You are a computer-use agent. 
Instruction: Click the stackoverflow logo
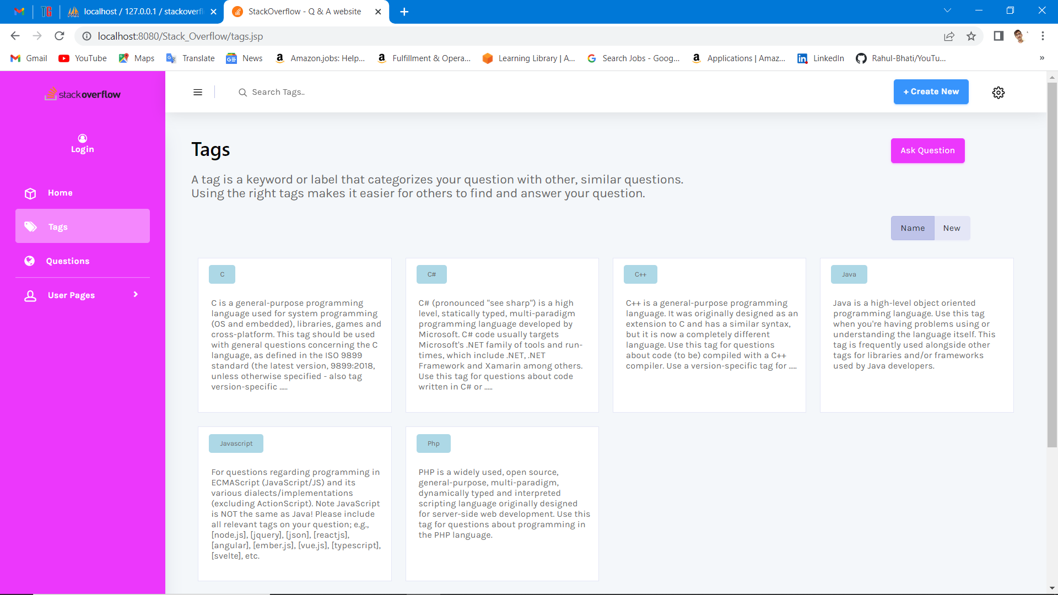click(x=83, y=94)
